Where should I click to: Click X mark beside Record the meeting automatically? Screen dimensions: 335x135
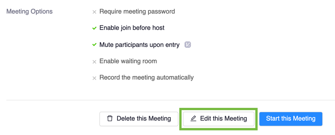(94, 78)
